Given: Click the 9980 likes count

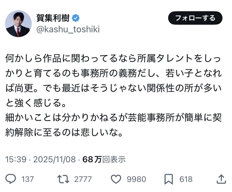Looking at the screenshot, I should tap(136, 179).
